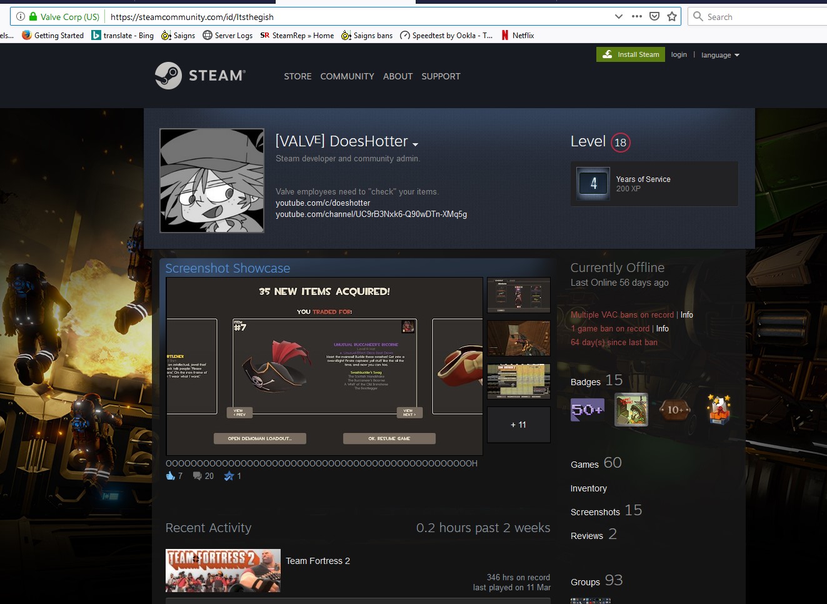The height and width of the screenshot is (604, 827).
Task: Open the Screenshot Showcase heading
Action: 228,268
